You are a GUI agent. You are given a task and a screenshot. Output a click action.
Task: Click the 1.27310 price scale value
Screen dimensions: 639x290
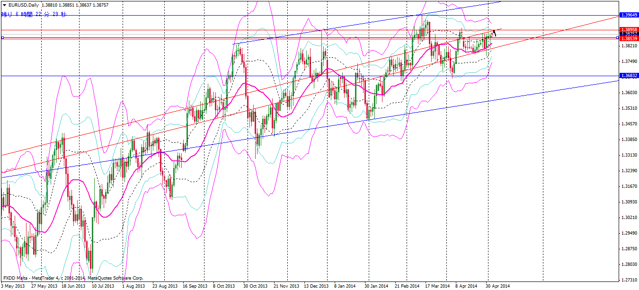pyautogui.click(x=629, y=280)
